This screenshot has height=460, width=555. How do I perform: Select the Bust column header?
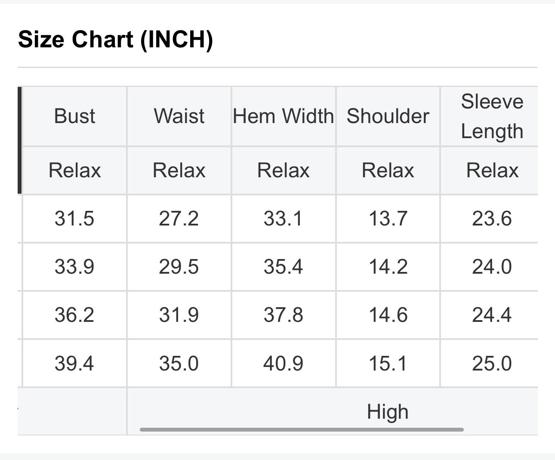click(74, 116)
